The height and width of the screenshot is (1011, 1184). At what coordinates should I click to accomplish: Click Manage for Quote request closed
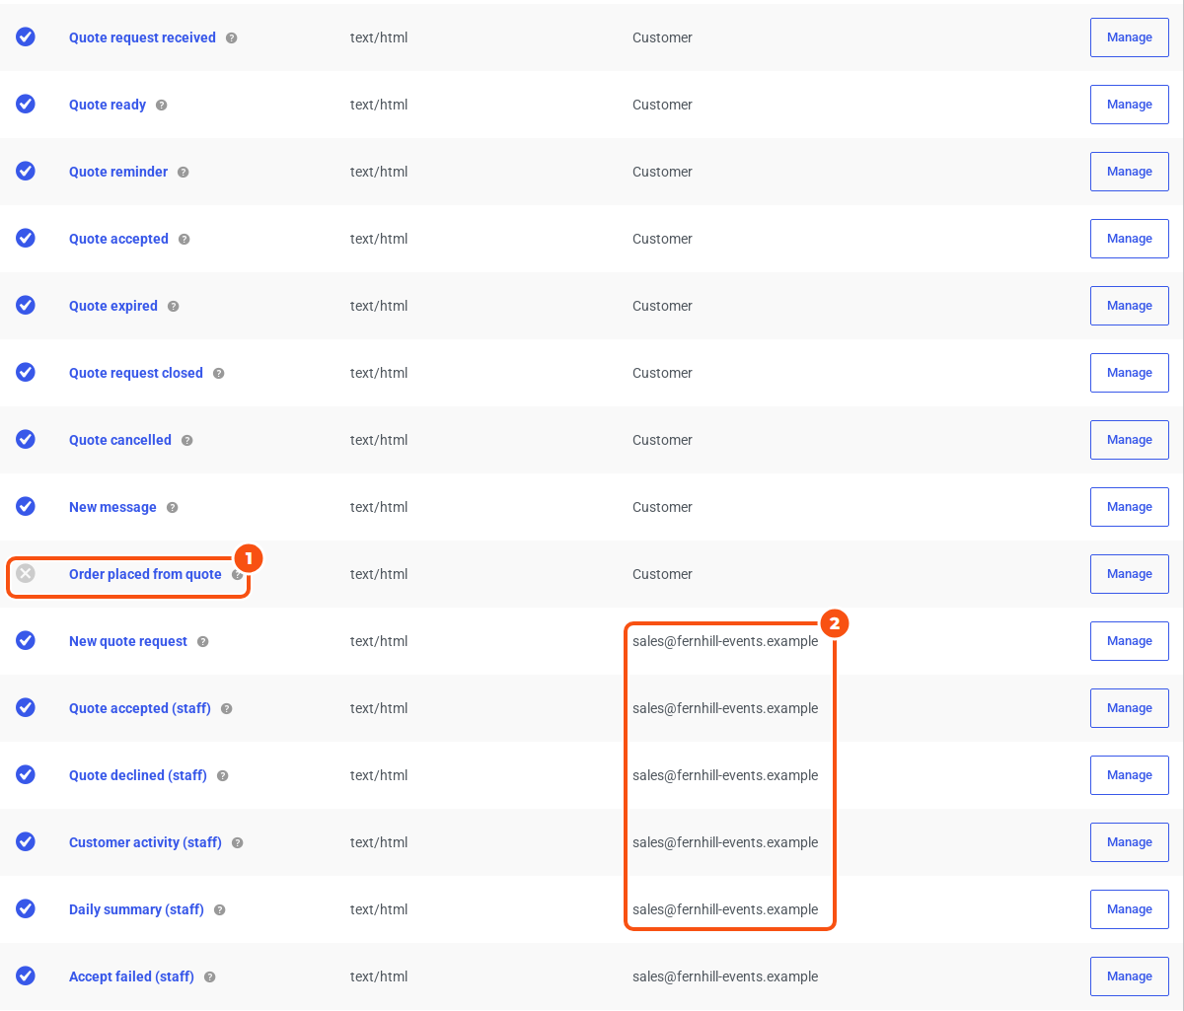[1130, 373]
